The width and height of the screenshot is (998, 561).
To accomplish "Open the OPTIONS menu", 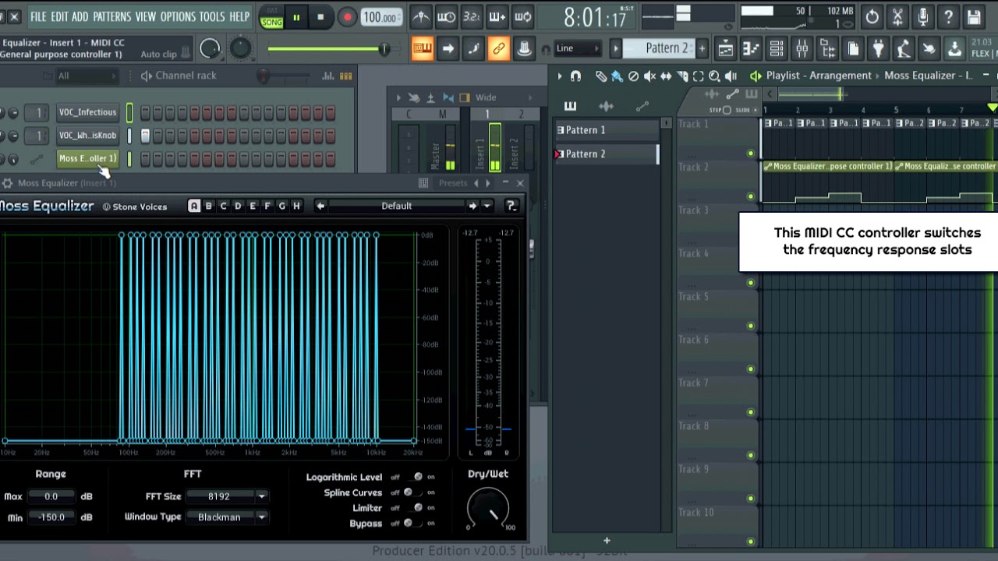I will tap(178, 16).
